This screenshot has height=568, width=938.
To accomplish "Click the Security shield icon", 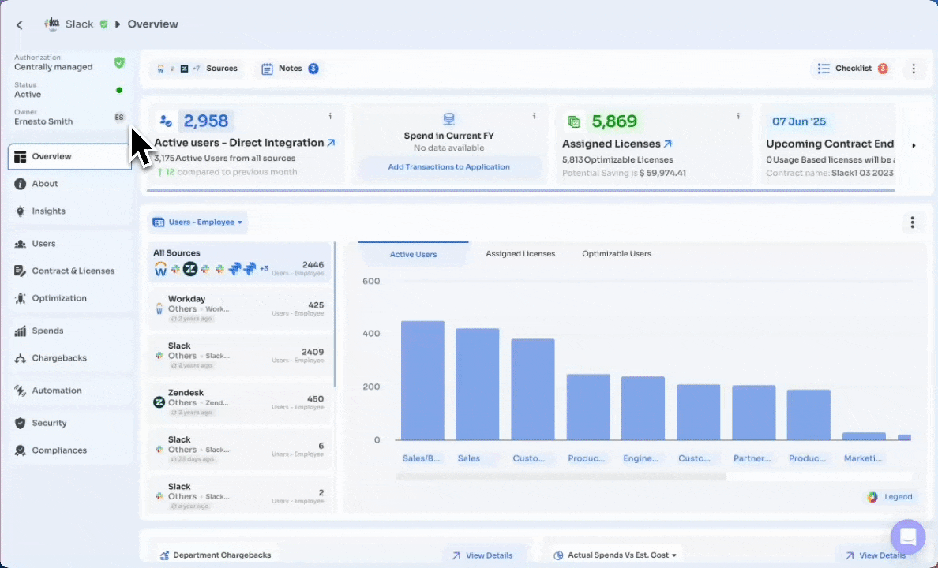I will (x=21, y=423).
